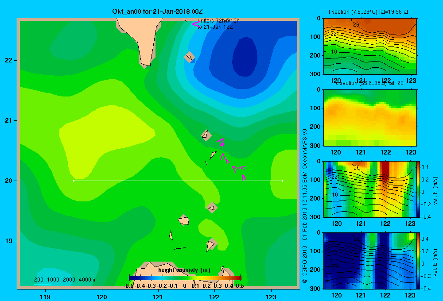Click the Taiwan southern tip landmass

pos(141,39)
